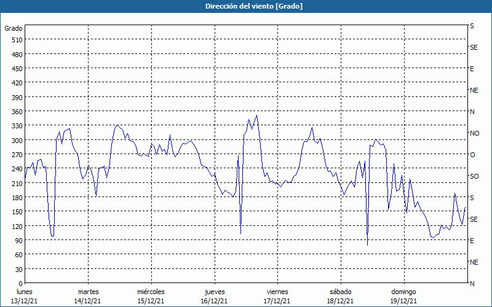The width and height of the screenshot is (492, 307).
Task: Click the 510 value on the degree axis
Action: (17, 40)
